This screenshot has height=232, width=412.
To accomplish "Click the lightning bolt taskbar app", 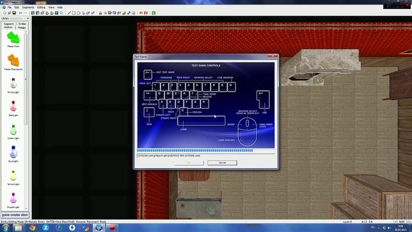I will point(72,227).
